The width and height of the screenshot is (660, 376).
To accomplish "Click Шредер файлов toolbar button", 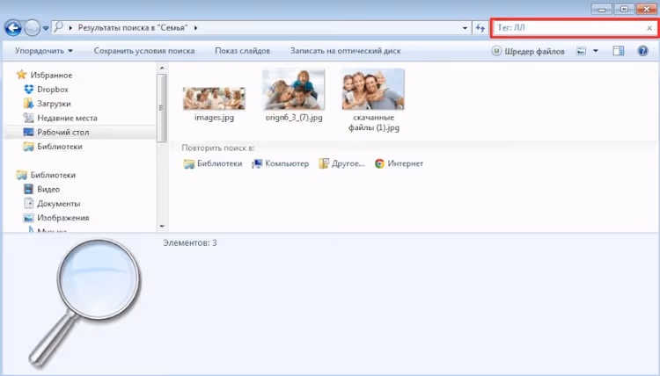I will [x=528, y=51].
